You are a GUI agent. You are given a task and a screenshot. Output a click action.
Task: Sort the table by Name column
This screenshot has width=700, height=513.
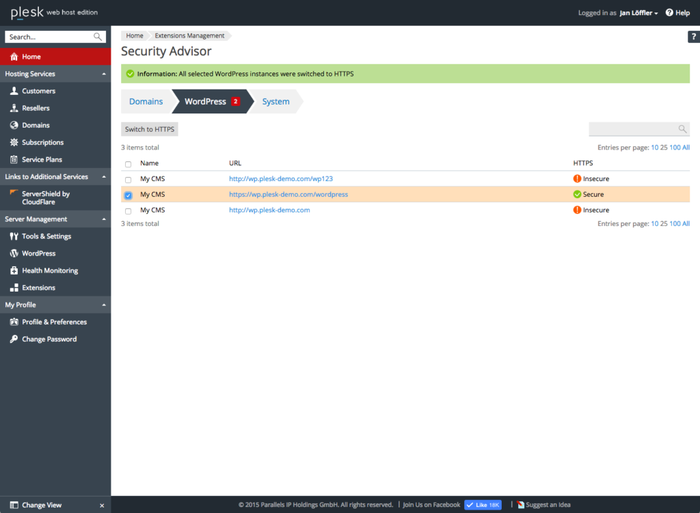(x=149, y=163)
